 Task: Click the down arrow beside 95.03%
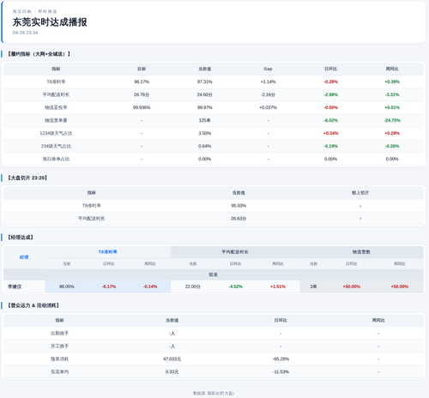360,206
